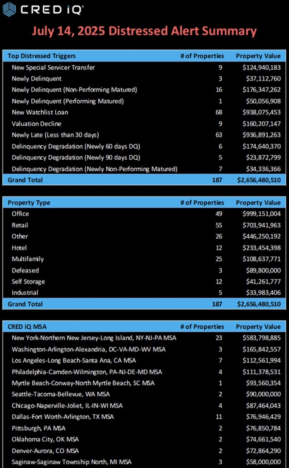Image resolution: width=289 pixels, height=468 pixels.
Task: Select the Multifamily row label
Action: (28, 259)
